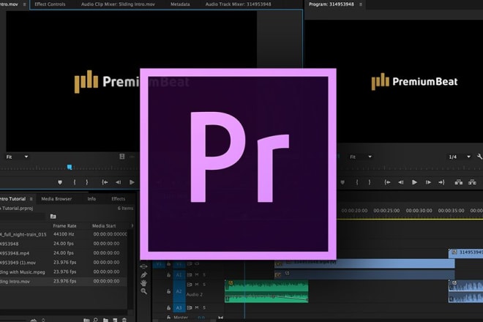Viewport: 483px width, 322px height.
Task: Click the Lift button in Program monitor
Action: [x=459, y=182]
